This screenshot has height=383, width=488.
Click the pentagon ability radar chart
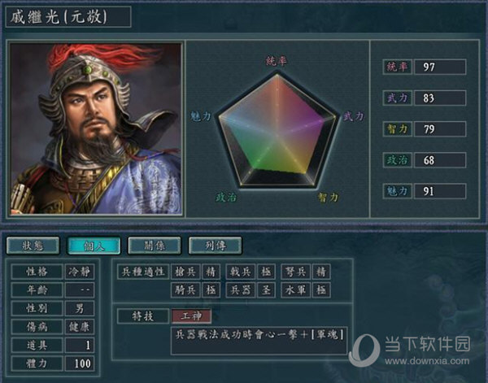pyautogui.click(x=277, y=131)
